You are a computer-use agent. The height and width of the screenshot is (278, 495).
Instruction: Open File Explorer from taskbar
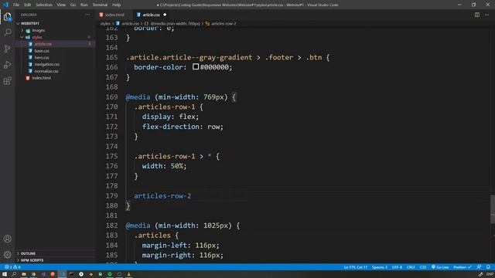point(24,274)
